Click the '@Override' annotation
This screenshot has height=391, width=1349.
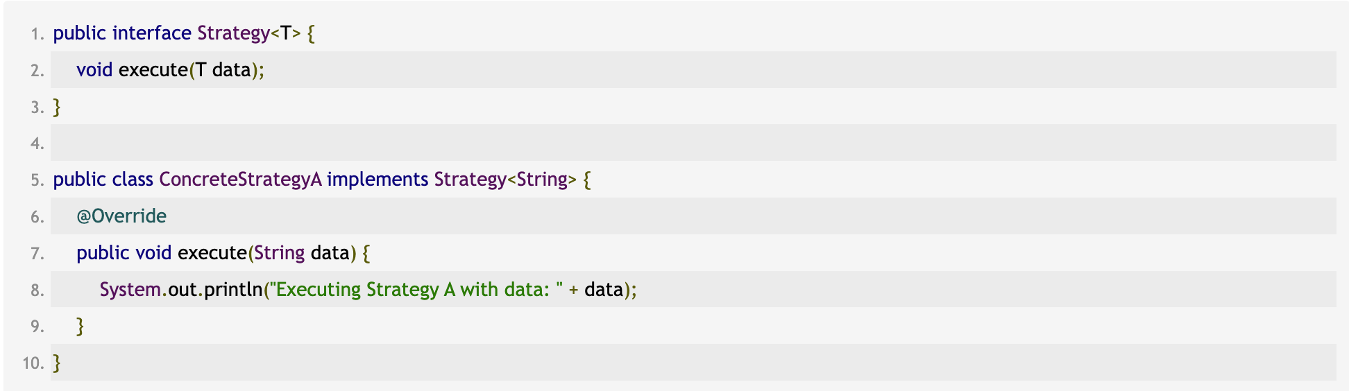(121, 216)
